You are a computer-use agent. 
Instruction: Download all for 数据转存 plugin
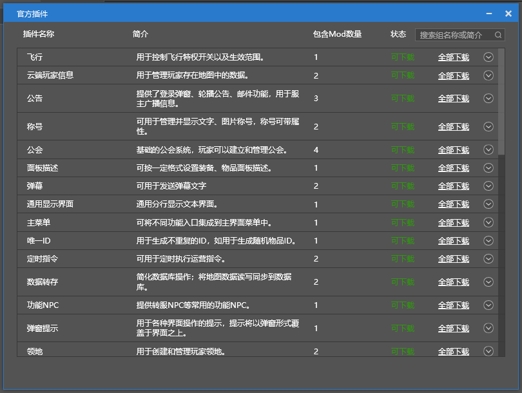coord(453,282)
